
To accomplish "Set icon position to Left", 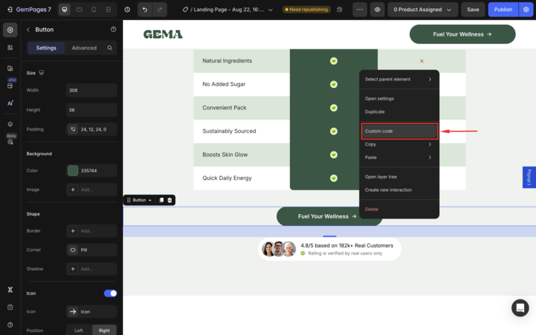I will click(x=79, y=330).
